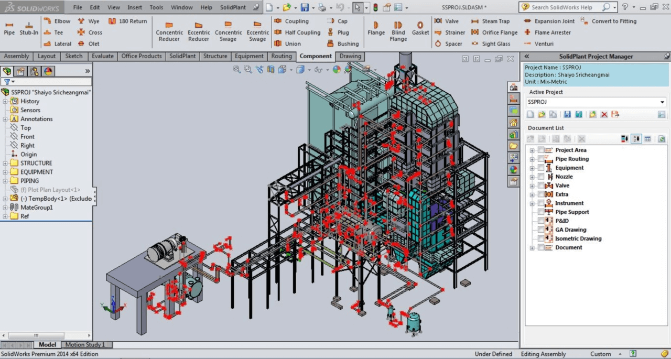Insert a Flame Arrester
671x359 pixels.
click(547, 32)
